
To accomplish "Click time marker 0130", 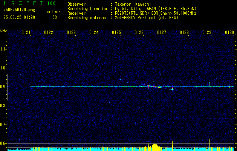I will pyautogui.click(x=229, y=32).
